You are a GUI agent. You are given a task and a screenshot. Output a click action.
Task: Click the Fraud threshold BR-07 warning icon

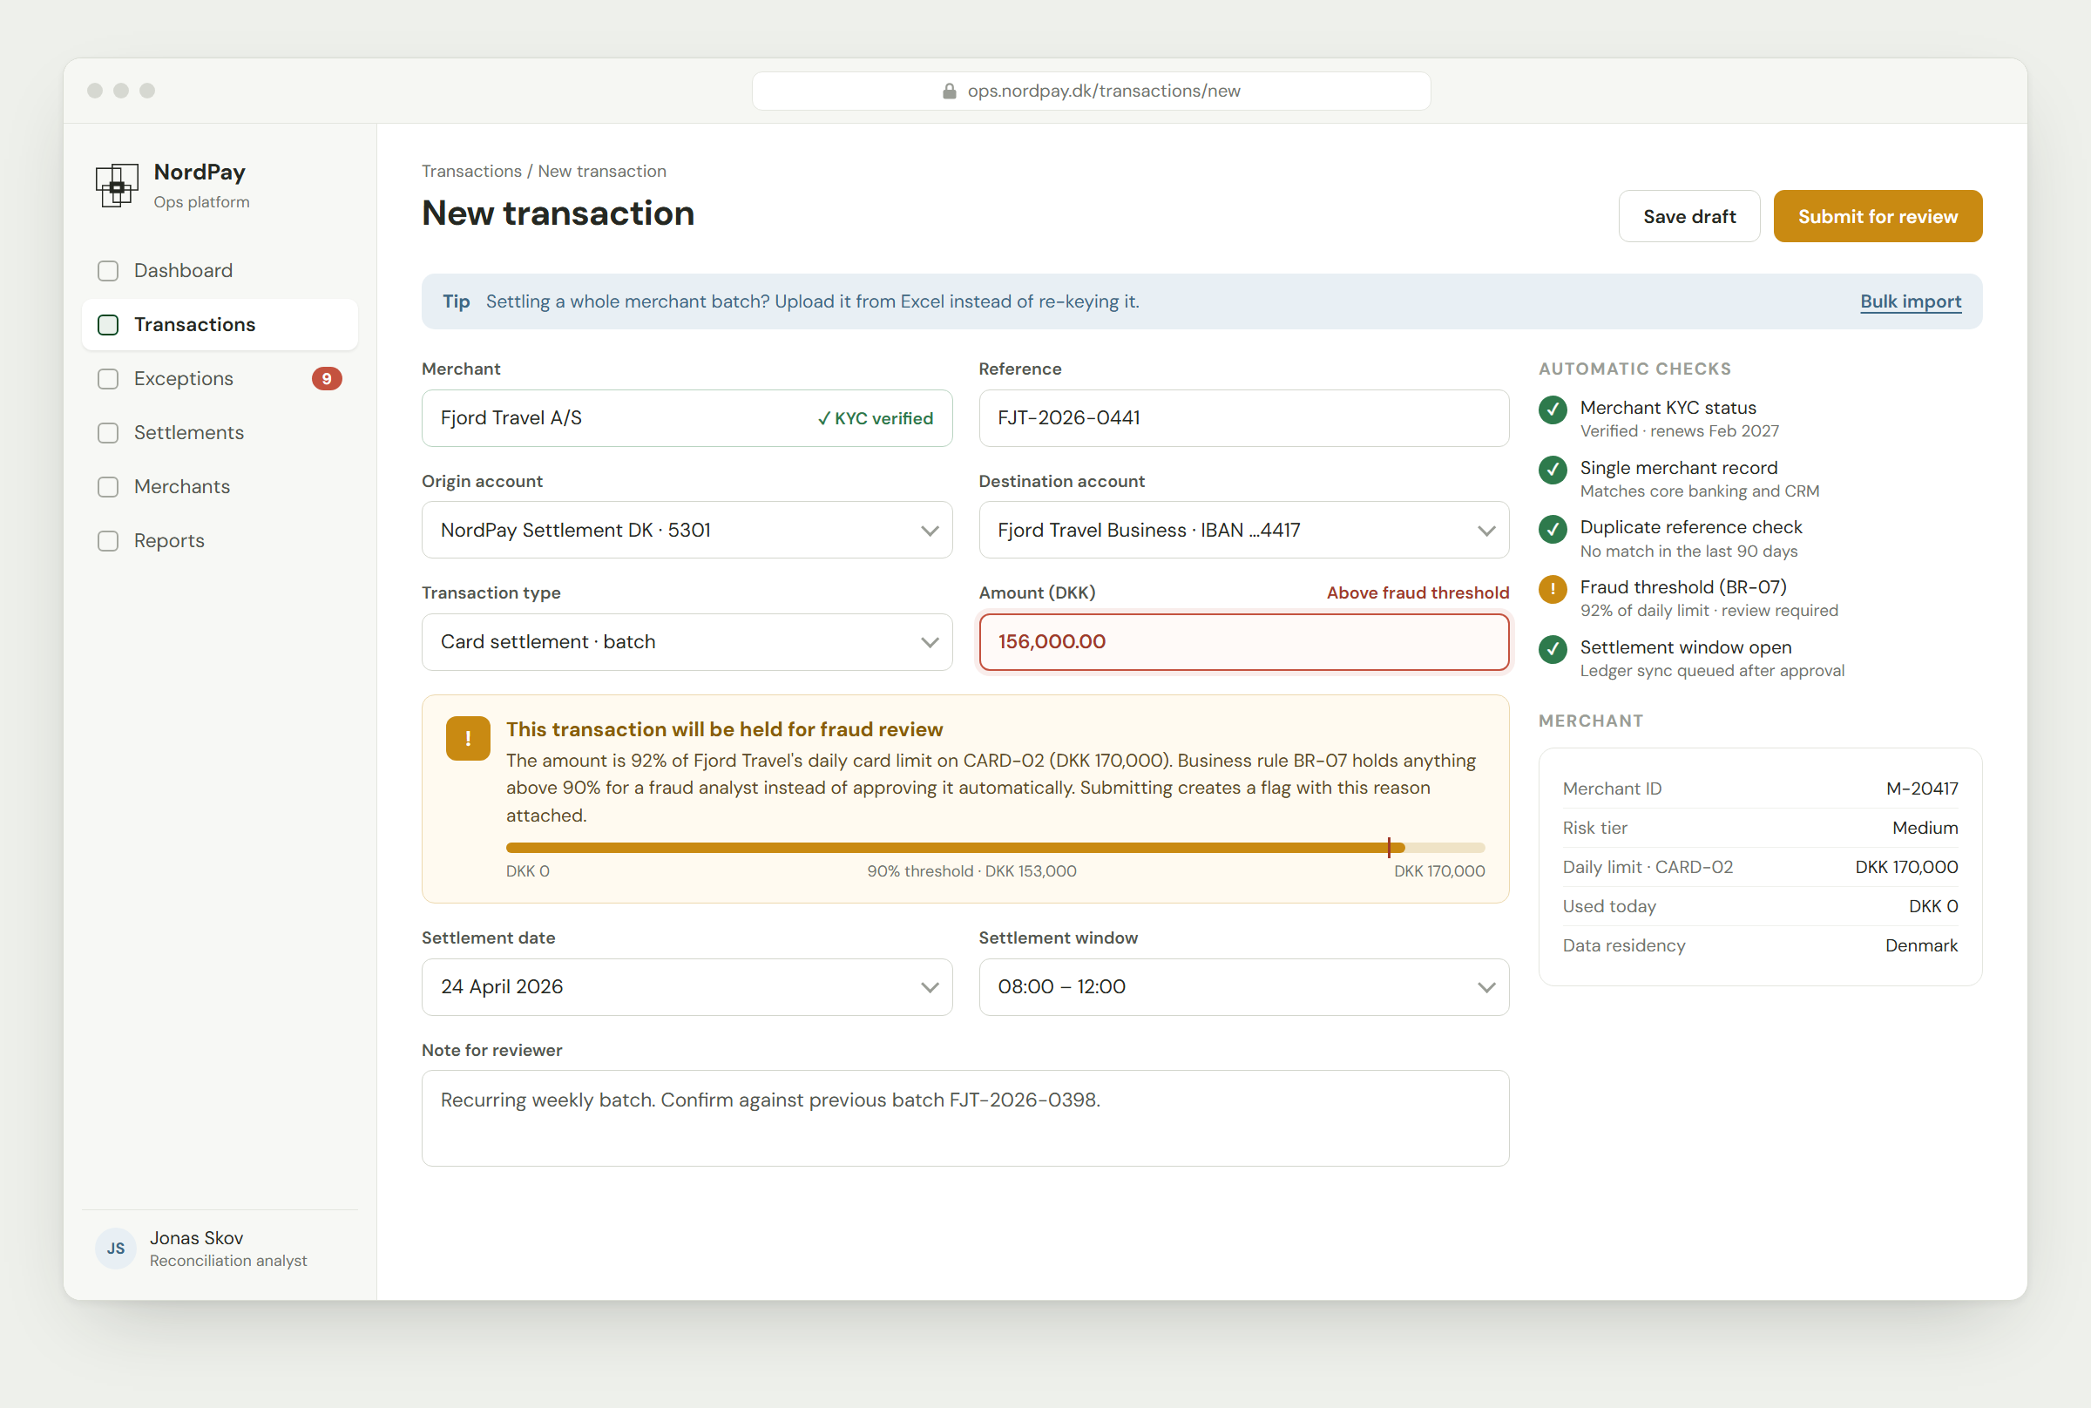[x=1553, y=589]
